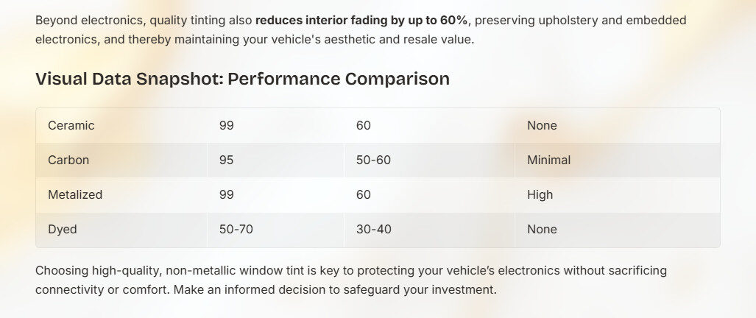
Task: Click the 30-40 value in the Dyed row
Action: pyautogui.click(x=373, y=230)
